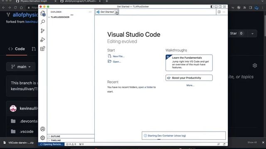
Task: Open editor more actions ellipsis
Action: point(224,12)
